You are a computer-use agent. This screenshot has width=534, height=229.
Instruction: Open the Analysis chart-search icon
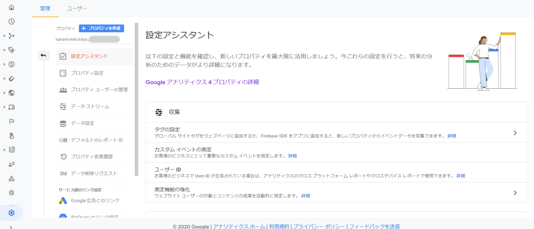click(x=11, y=150)
